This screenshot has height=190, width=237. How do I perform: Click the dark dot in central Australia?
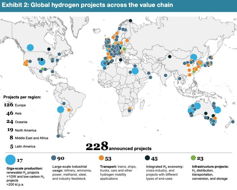pyautogui.click(x=206, y=113)
